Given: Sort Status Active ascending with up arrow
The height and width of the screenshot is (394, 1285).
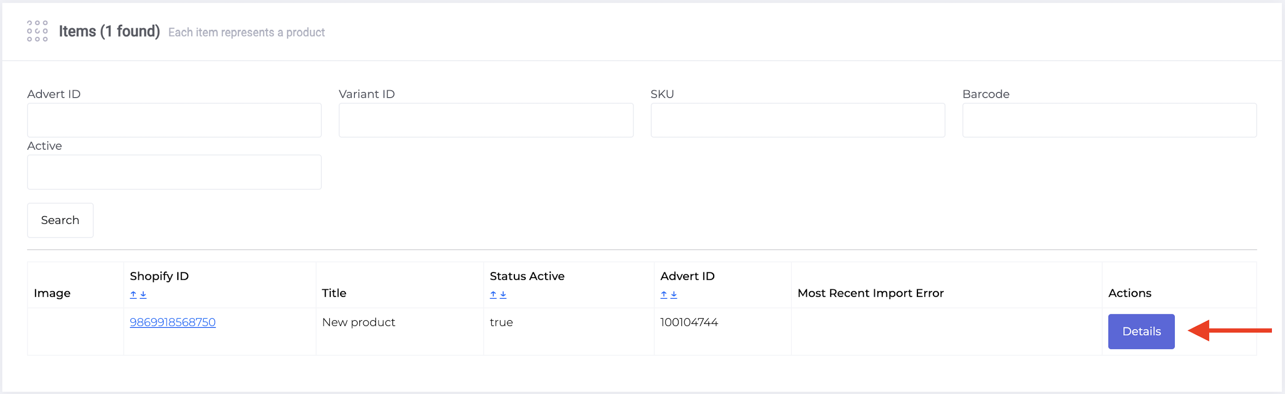Looking at the screenshot, I should pyautogui.click(x=493, y=294).
